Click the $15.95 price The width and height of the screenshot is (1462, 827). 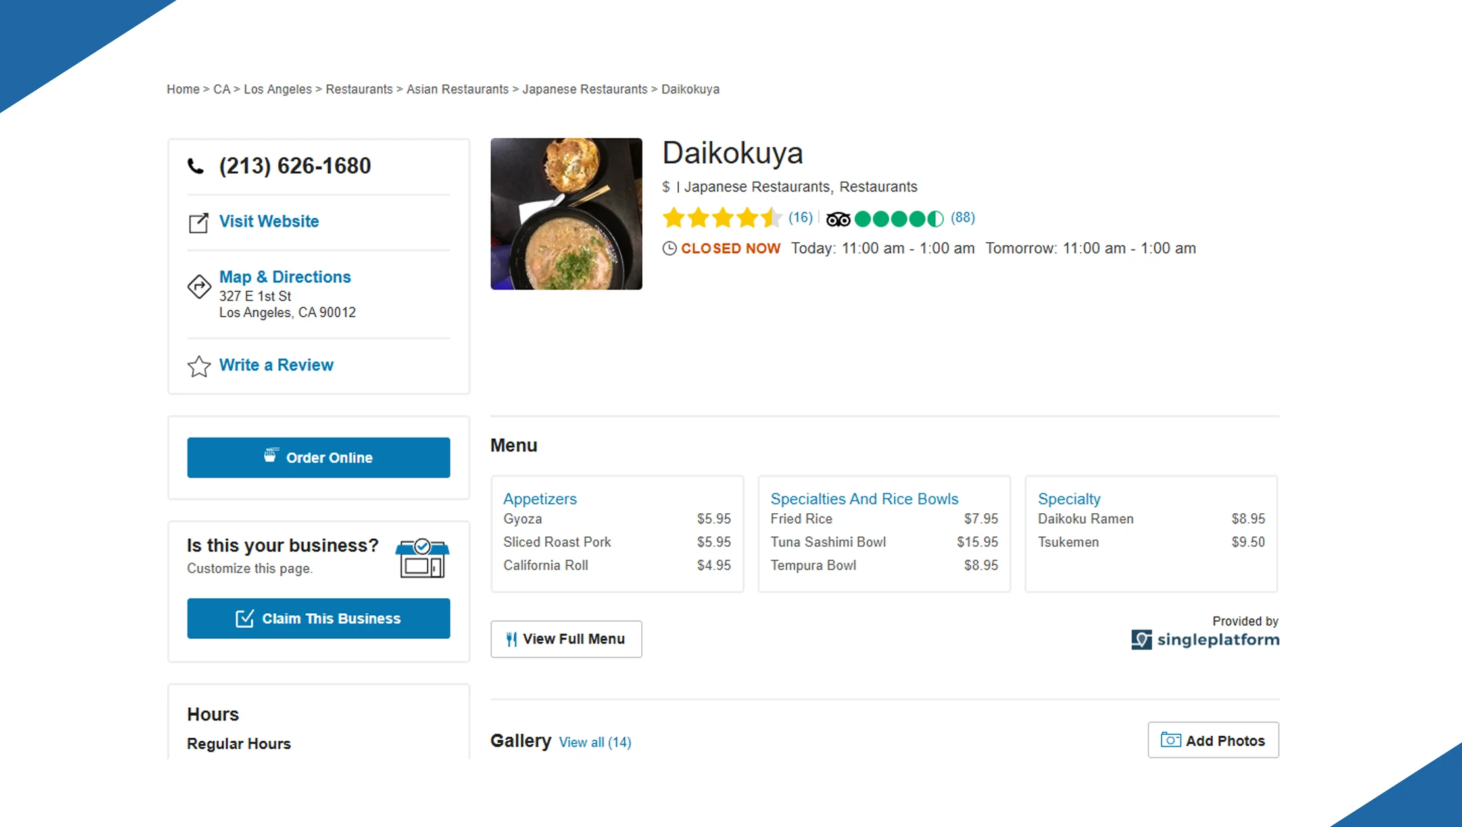point(977,542)
